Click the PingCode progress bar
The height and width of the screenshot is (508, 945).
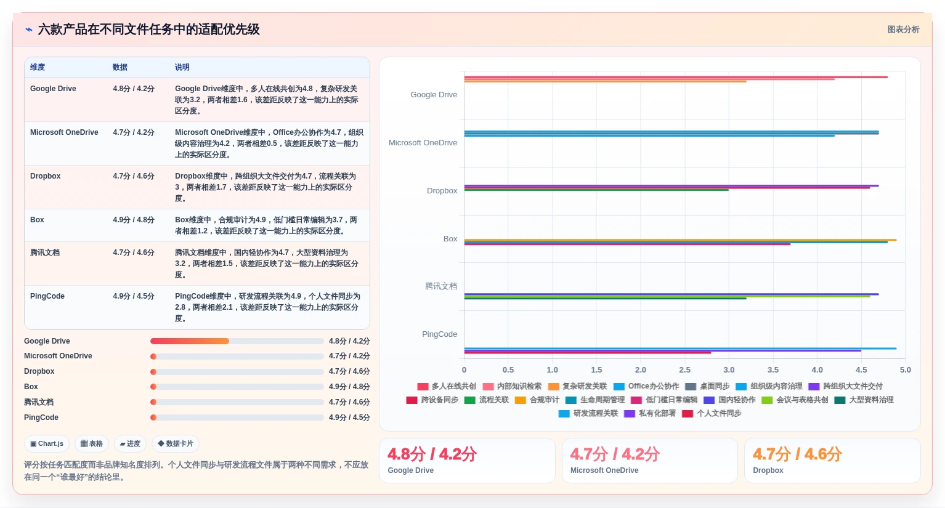tap(237, 417)
